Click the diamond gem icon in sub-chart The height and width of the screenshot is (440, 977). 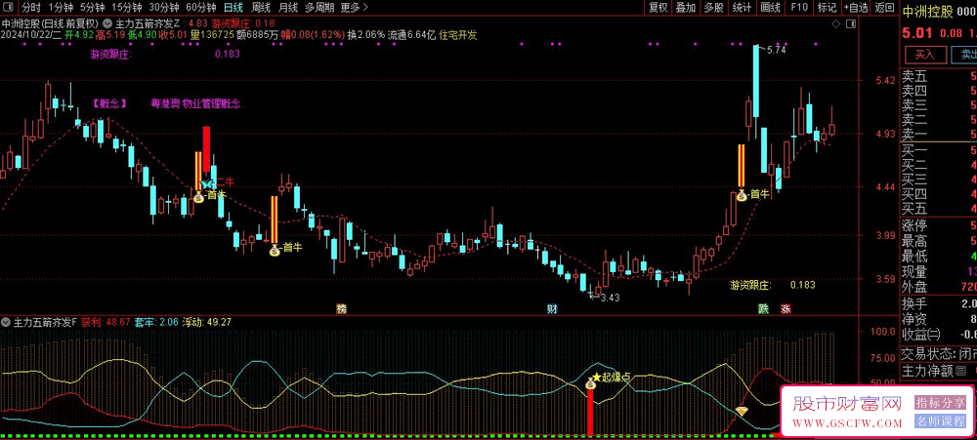742,411
